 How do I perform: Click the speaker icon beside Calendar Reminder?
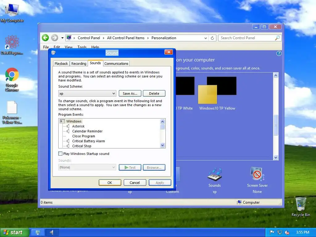(x=68, y=131)
